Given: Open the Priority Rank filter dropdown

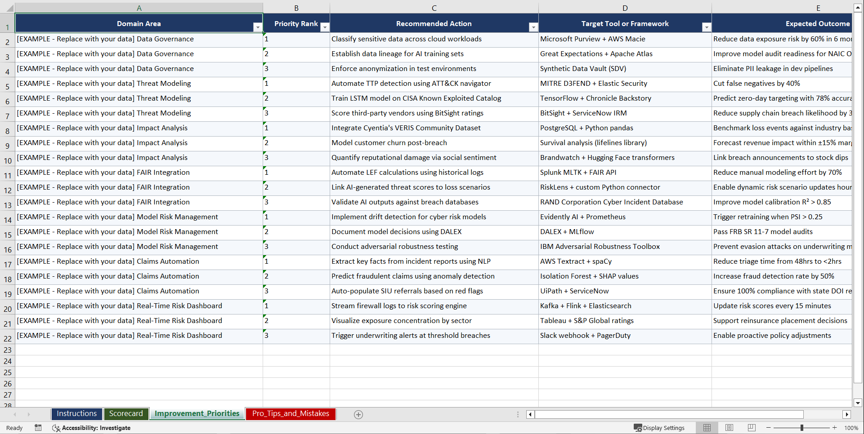Looking at the screenshot, I should [x=325, y=27].
